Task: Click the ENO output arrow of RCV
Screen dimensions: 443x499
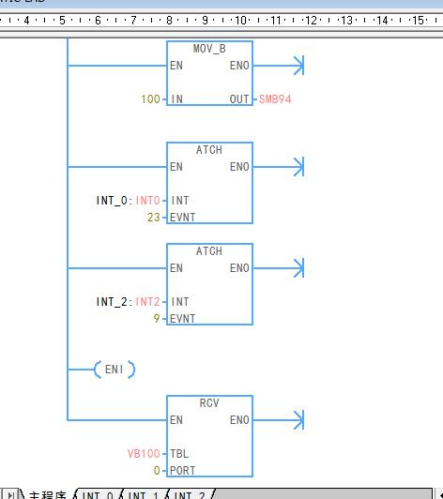Action: coord(298,420)
